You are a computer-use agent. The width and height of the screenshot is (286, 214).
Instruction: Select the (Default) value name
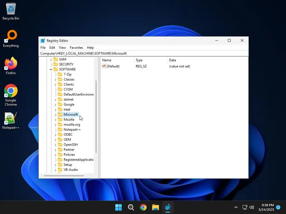pos(113,66)
